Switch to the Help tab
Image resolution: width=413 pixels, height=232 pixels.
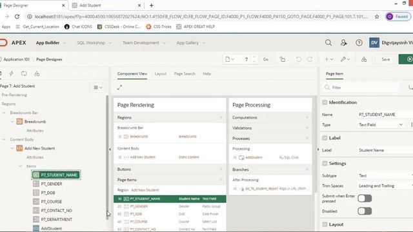tap(206, 73)
